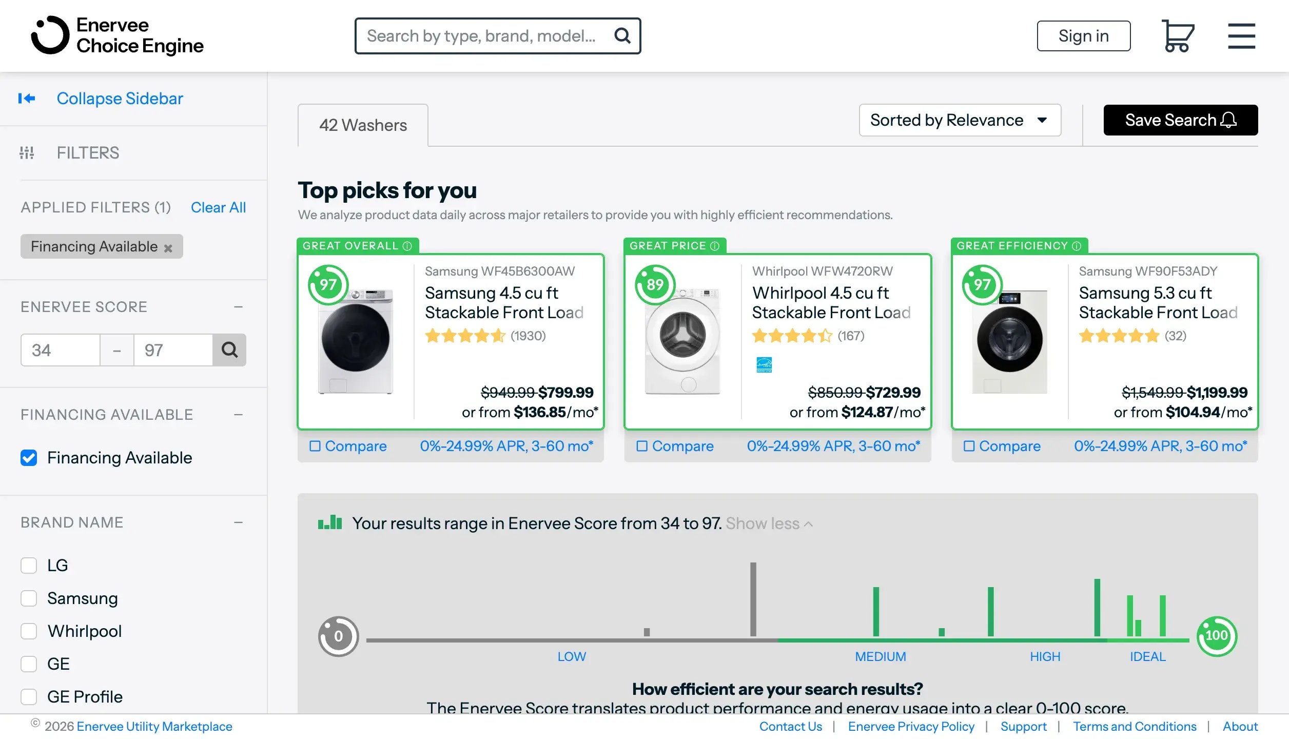The height and width of the screenshot is (739, 1289).
Task: Open the Sorted by Relevance dropdown
Action: tap(960, 120)
